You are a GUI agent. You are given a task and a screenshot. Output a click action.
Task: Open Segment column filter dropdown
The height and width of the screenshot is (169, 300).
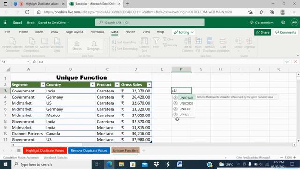tap(43, 84)
